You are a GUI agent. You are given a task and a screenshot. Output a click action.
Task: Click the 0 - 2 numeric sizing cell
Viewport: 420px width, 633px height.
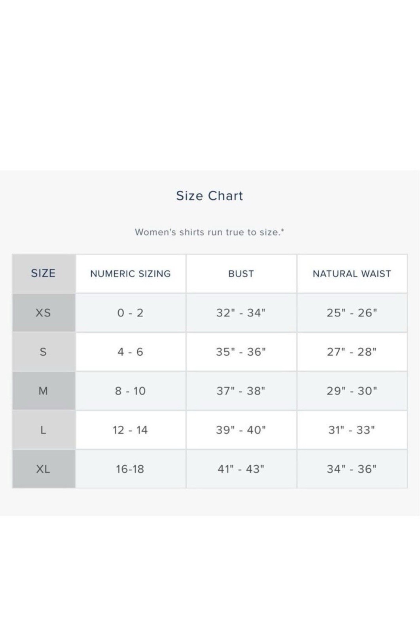tap(131, 313)
